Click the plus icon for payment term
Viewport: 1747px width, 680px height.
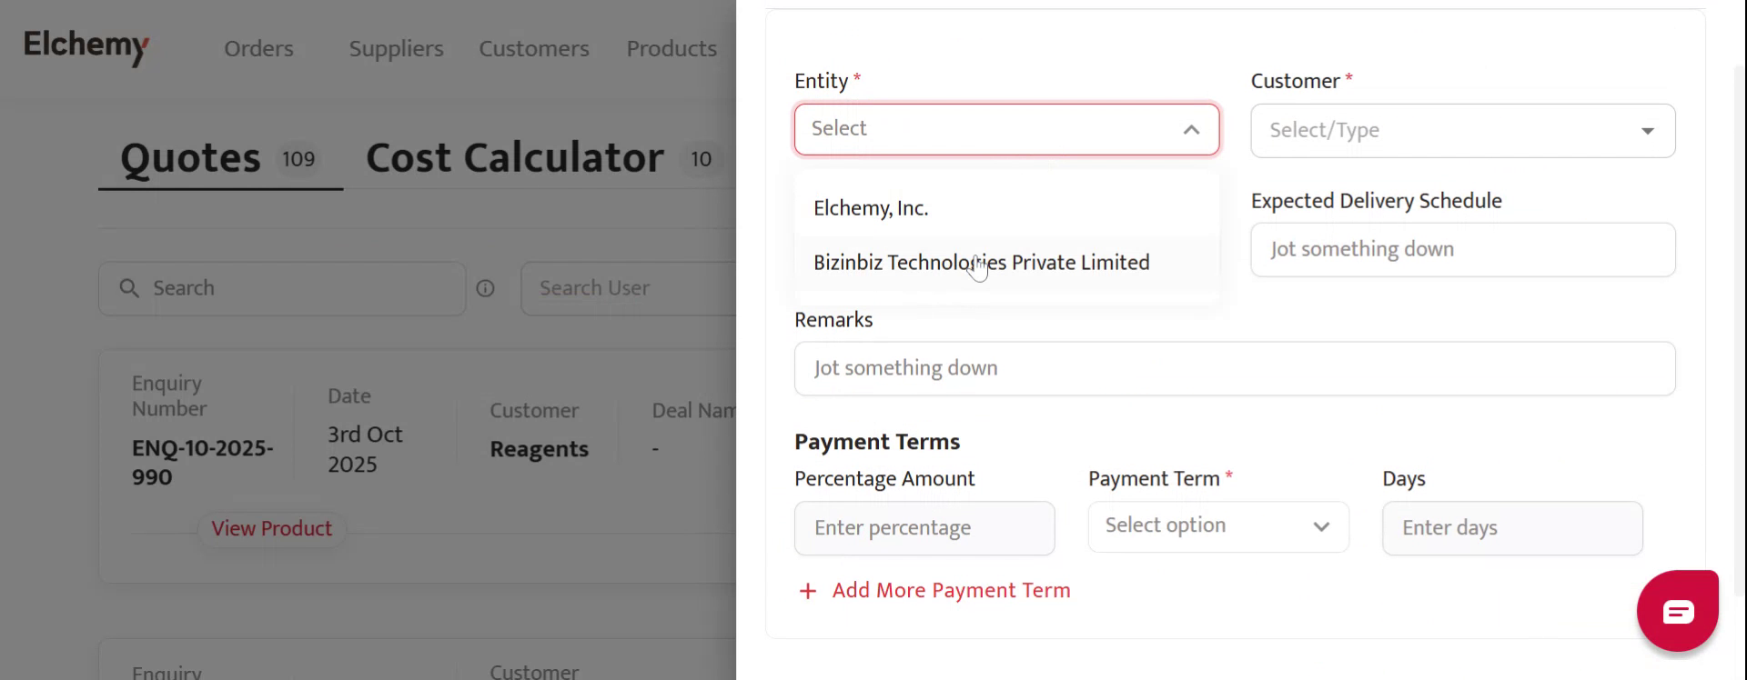click(807, 592)
